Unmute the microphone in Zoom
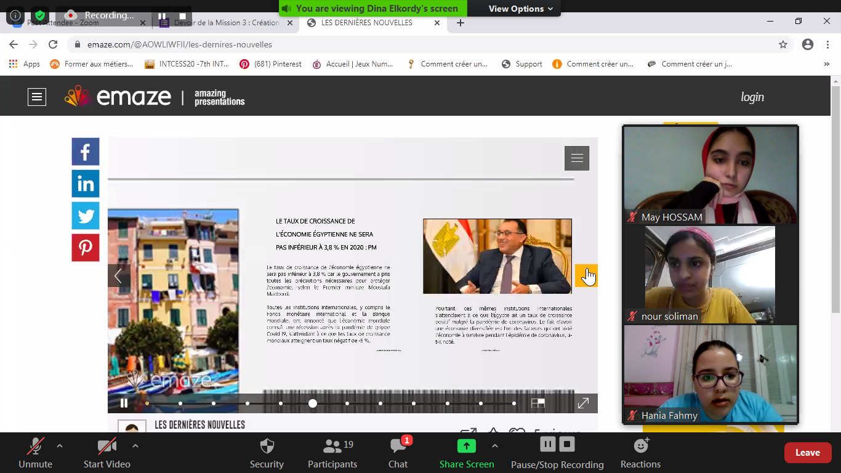Screen dimensions: 841x473 (x=35, y=453)
